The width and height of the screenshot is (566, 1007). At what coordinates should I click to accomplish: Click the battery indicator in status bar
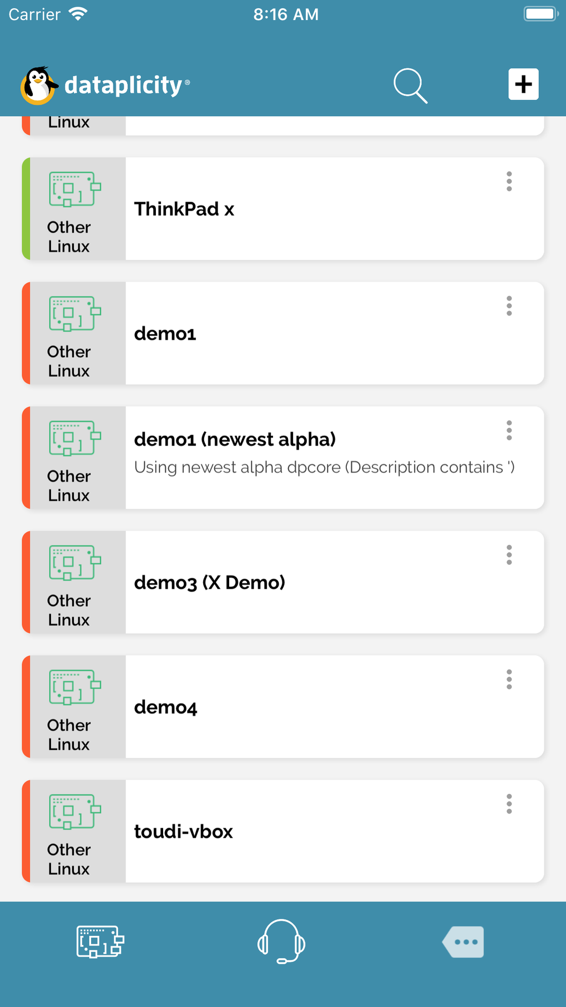tap(540, 14)
